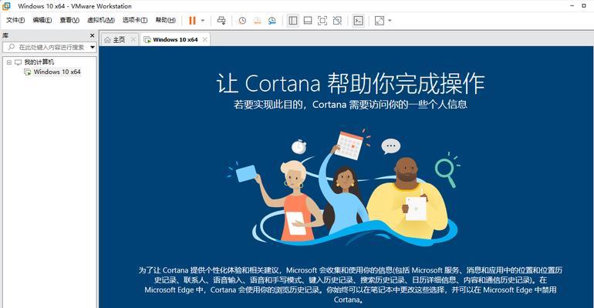
Task: Open the power options dropdown arrow next to pause
Action: pyautogui.click(x=203, y=21)
